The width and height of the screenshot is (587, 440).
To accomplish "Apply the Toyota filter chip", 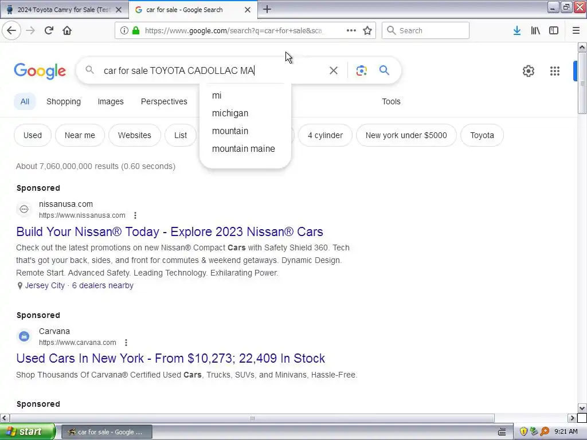I will [482, 135].
